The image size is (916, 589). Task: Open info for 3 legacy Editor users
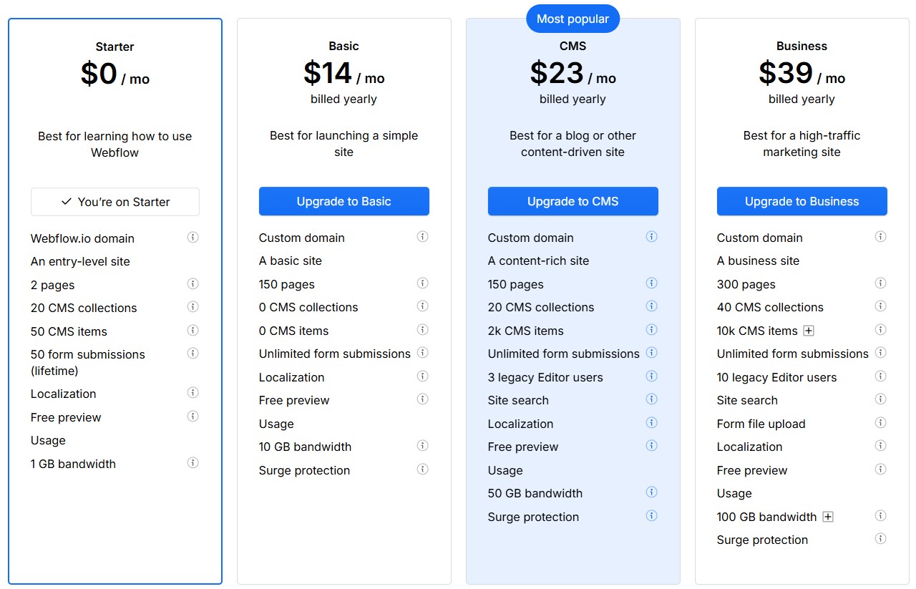651,376
